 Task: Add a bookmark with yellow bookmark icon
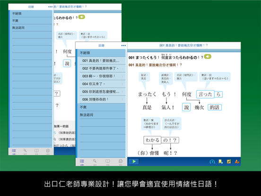(221, 161)
